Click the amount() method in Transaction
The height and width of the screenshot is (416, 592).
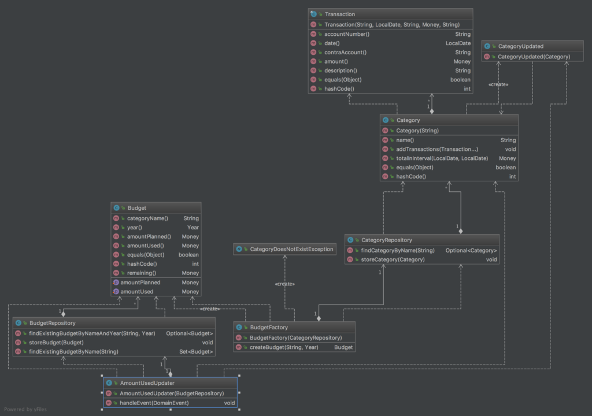(390, 61)
